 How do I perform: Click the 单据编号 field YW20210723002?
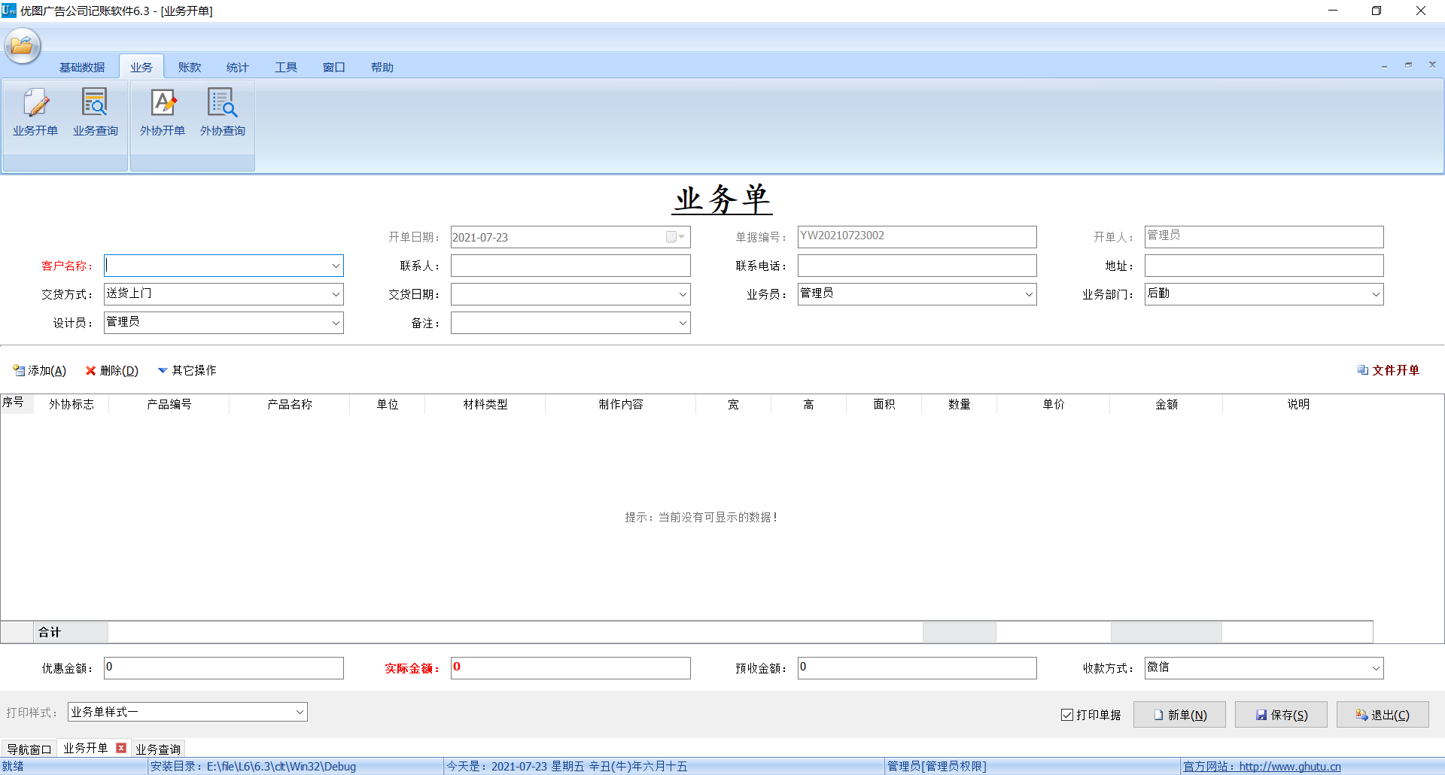coord(917,237)
